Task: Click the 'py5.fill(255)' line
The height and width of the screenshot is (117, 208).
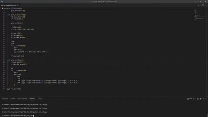Action: (16, 27)
